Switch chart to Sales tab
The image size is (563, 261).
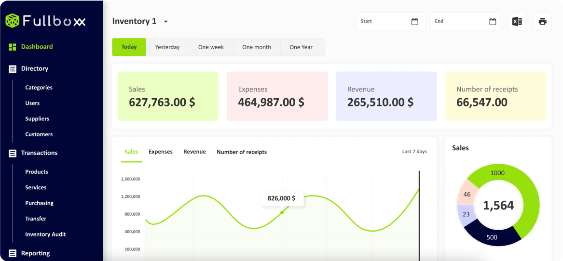[x=131, y=152]
